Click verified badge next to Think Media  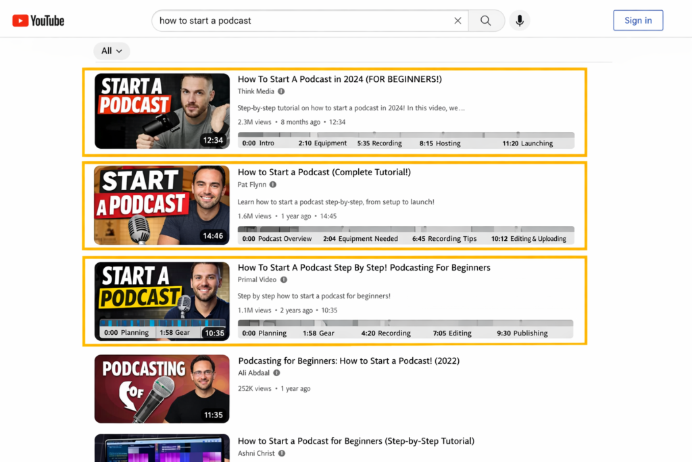click(281, 91)
